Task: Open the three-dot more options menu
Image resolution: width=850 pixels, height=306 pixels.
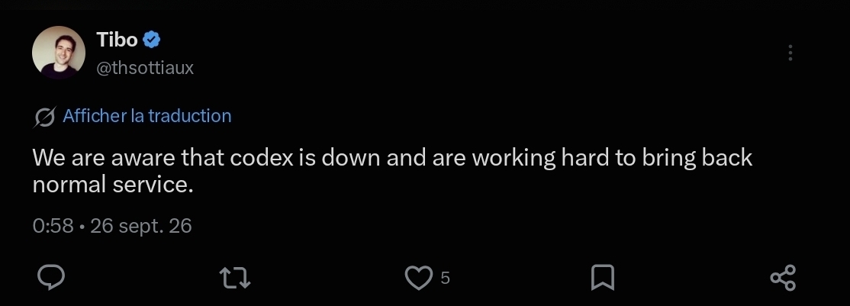Action: pos(790,53)
